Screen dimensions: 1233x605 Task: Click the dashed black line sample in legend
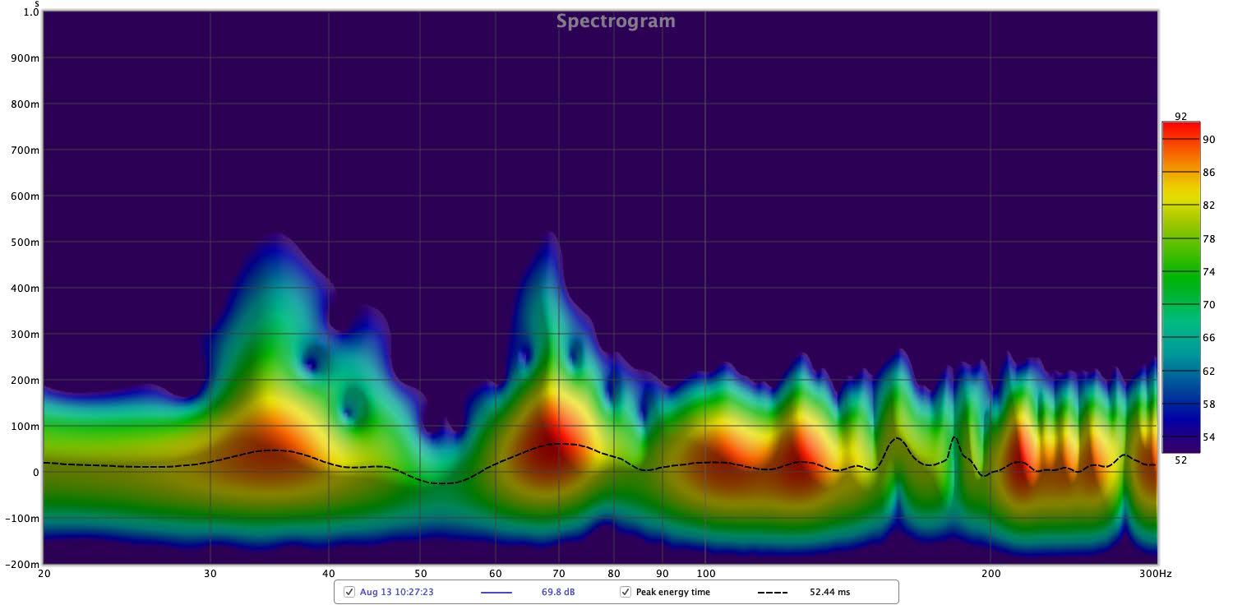771,592
